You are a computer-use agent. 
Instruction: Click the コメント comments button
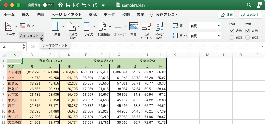(250, 15)
